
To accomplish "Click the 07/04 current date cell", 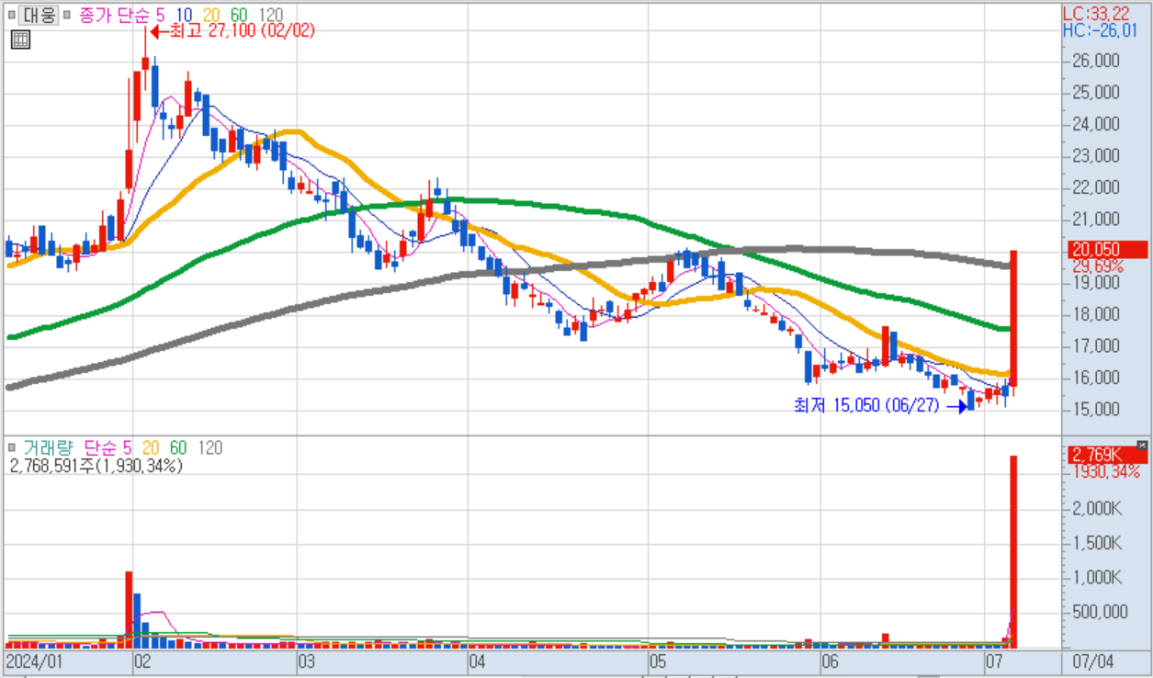I will click(x=1091, y=662).
